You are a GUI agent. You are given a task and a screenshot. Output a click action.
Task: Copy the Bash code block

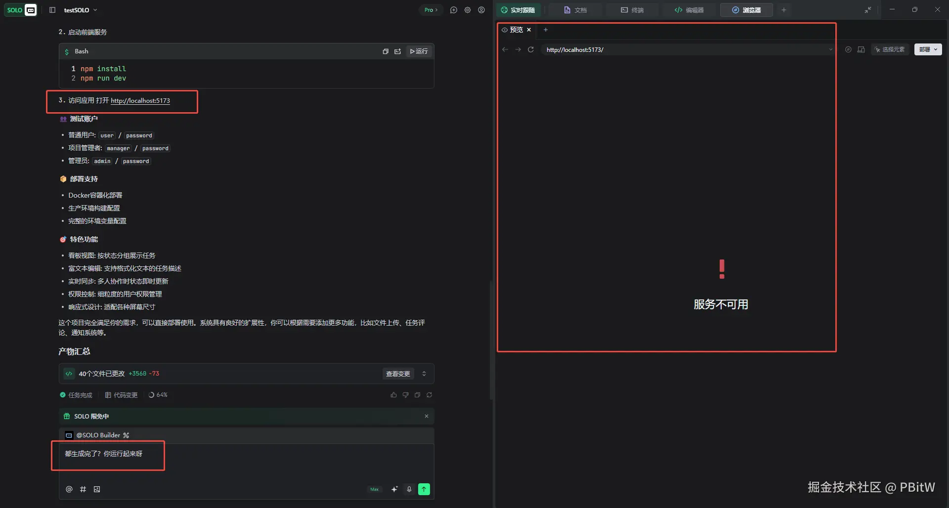386,51
